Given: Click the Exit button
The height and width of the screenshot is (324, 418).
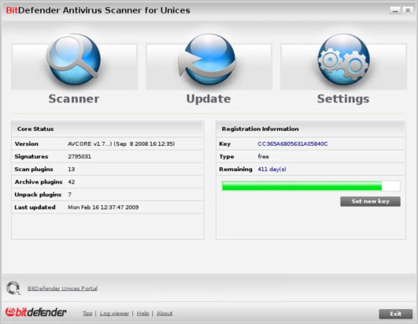Looking at the screenshot, I should coord(395,314).
